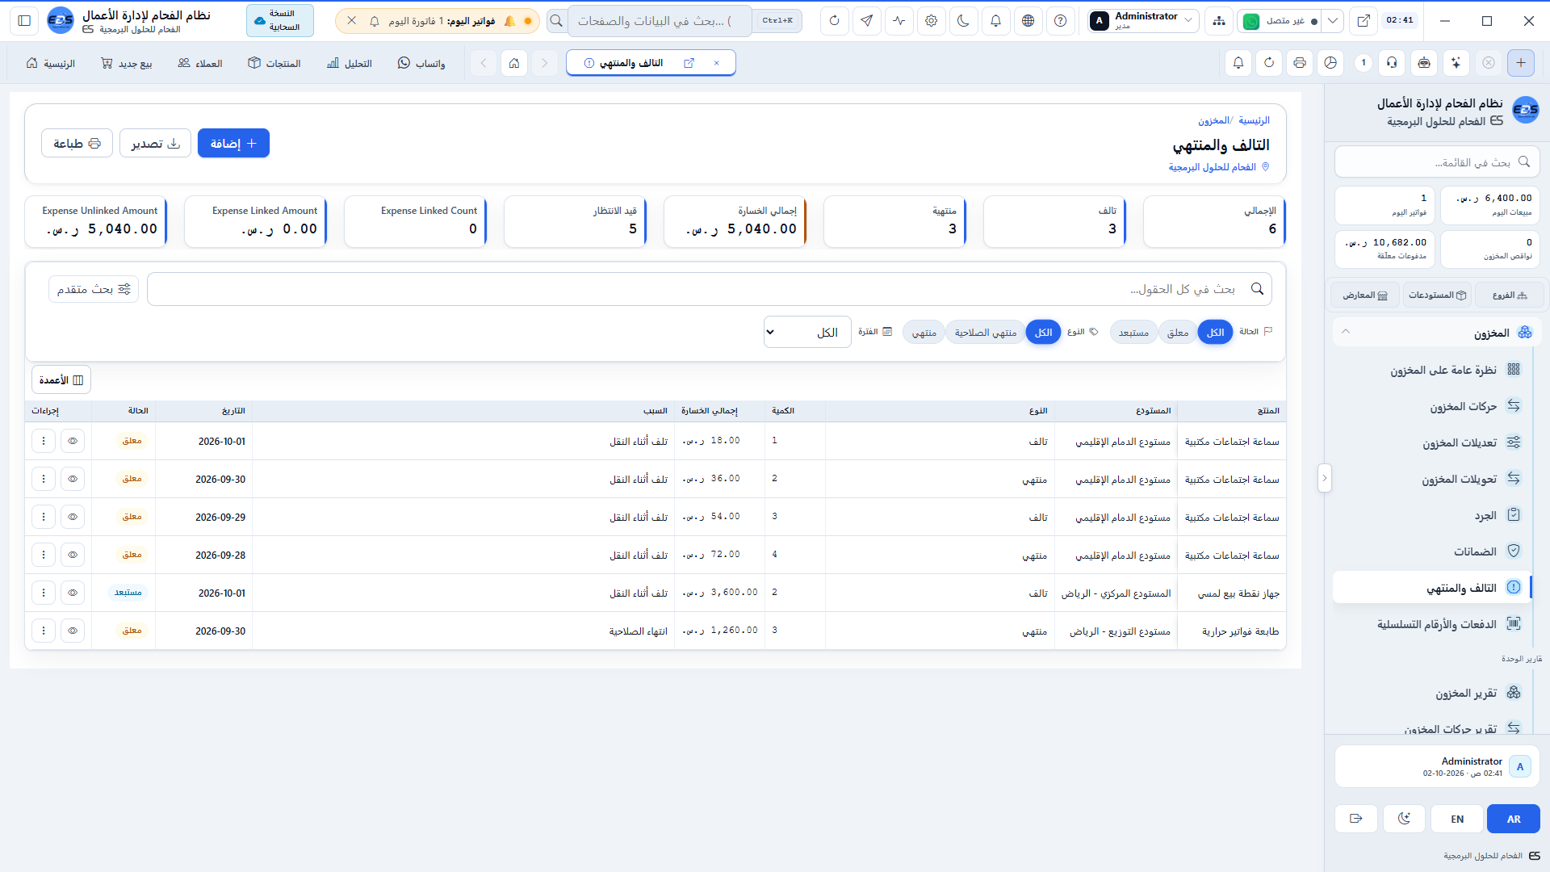
Task: Open help question mark icon
Action: pyautogui.click(x=1060, y=21)
